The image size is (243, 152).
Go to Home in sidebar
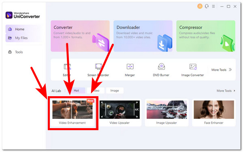24,29
